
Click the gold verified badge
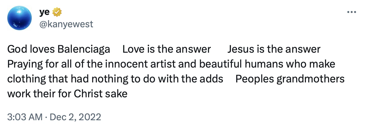58,12
